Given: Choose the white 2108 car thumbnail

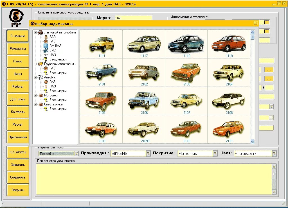Looking at the screenshot, I should click(x=229, y=101).
